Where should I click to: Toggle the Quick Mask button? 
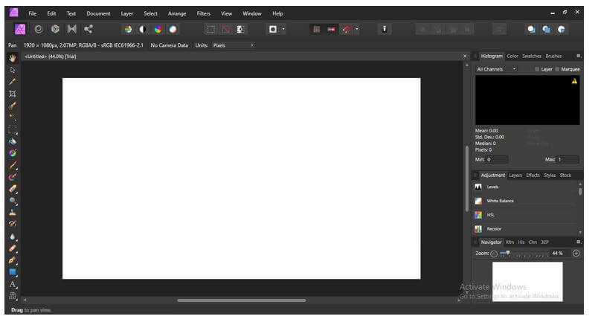(273, 30)
